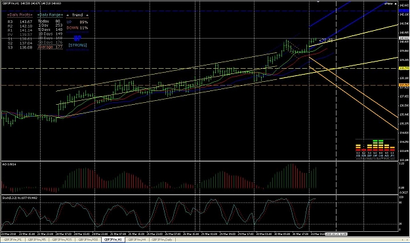The height and width of the screenshot is (243, 410).
Task: Click the CAD currency strength bar
Action: pos(380,145)
